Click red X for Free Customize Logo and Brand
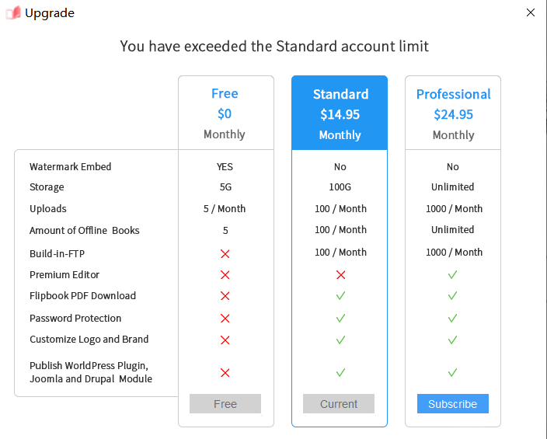This screenshot has width=547, height=439. (x=225, y=340)
